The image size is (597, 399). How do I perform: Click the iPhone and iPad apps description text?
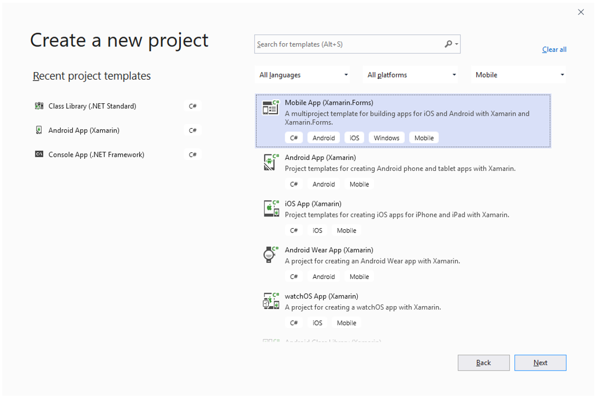coord(397,215)
